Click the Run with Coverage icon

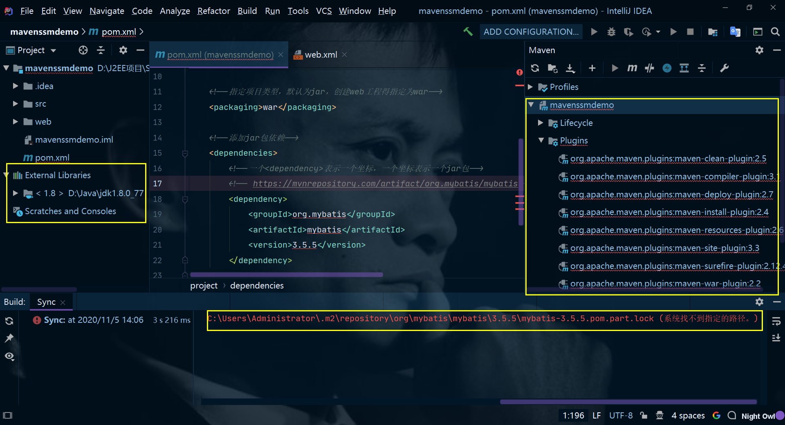coord(628,32)
